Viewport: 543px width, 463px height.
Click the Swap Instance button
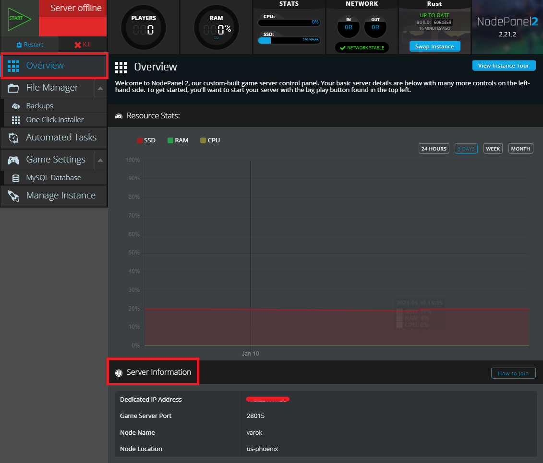(x=434, y=46)
